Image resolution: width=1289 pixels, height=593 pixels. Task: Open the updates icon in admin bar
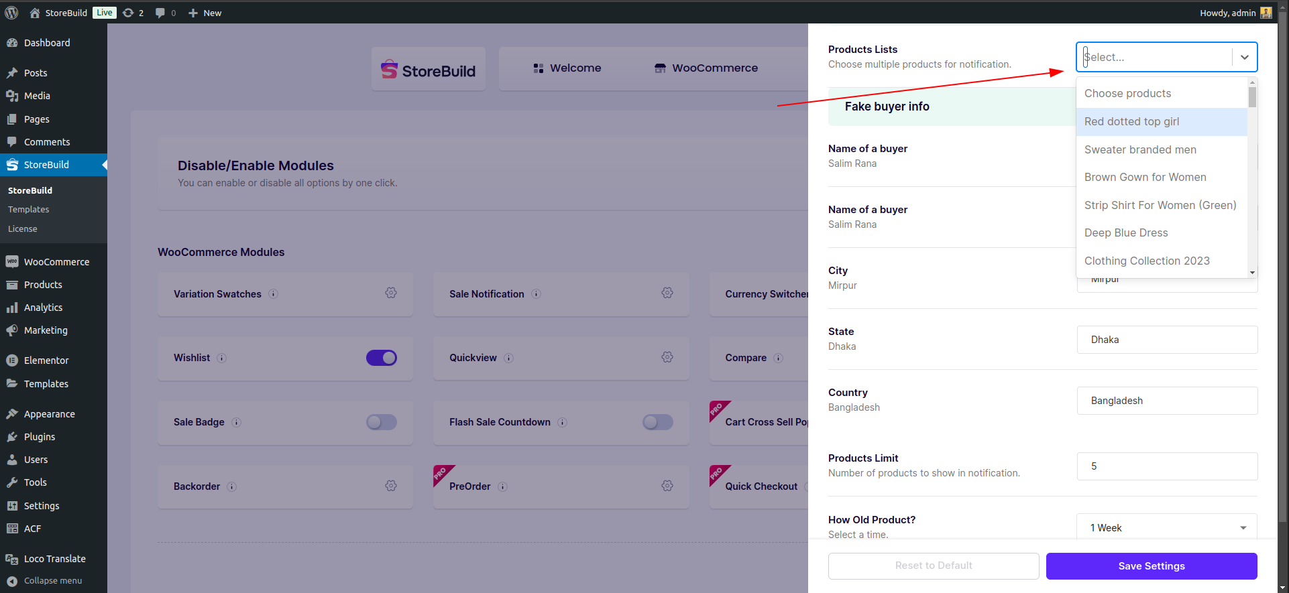tap(133, 13)
